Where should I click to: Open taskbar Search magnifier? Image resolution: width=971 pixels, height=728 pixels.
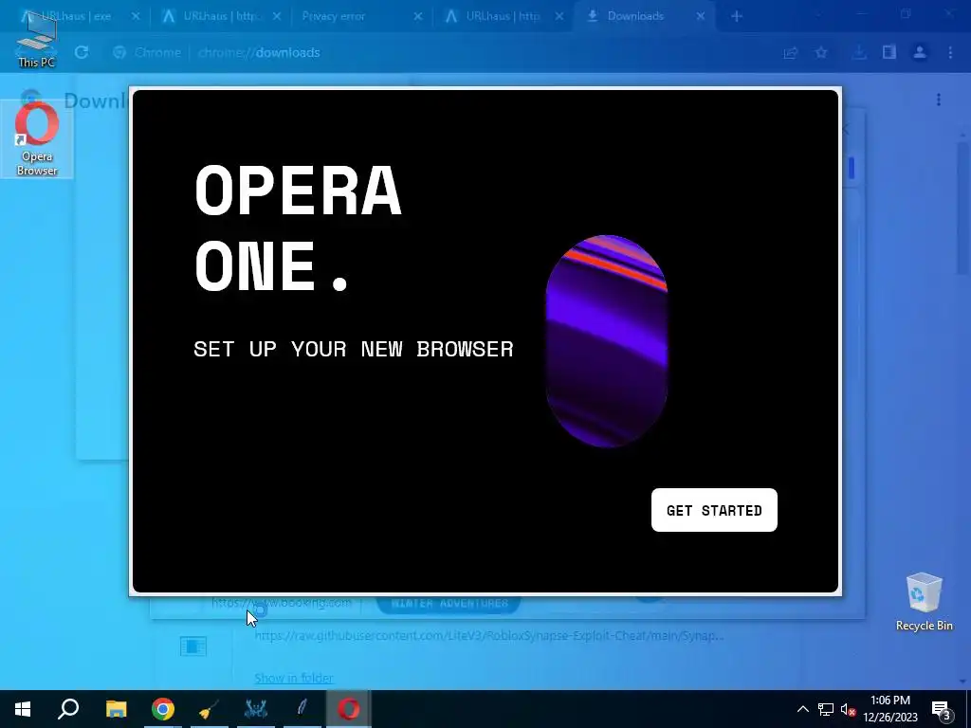(x=68, y=709)
